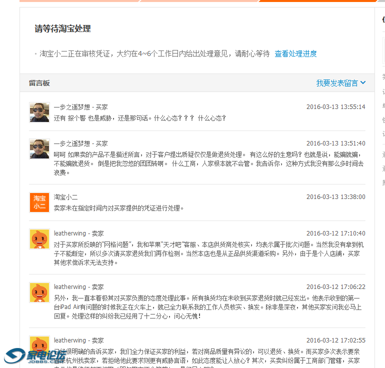
Task: Click timestamp 2016-03-12 17:10:40
Action: pos(335,233)
